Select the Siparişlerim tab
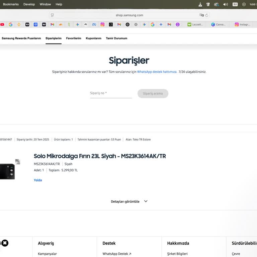The image size is (257, 257). (x=54, y=38)
